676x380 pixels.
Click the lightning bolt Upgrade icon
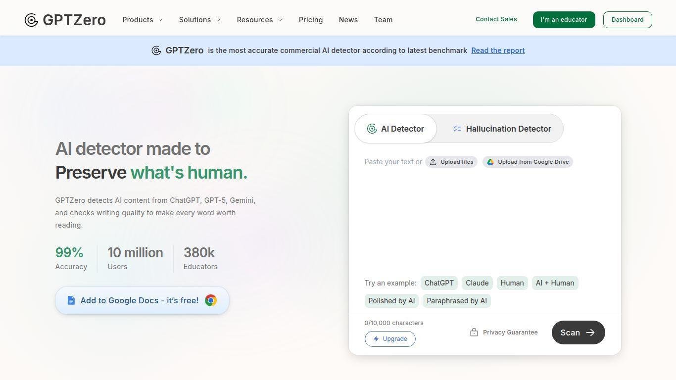pyautogui.click(x=376, y=339)
